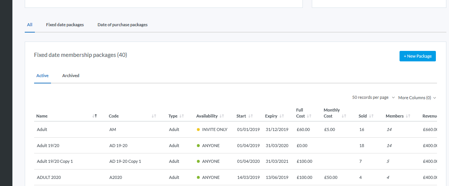The width and height of the screenshot is (449, 186).
Task: Switch to Fixed date packages tab
Action: point(65,25)
